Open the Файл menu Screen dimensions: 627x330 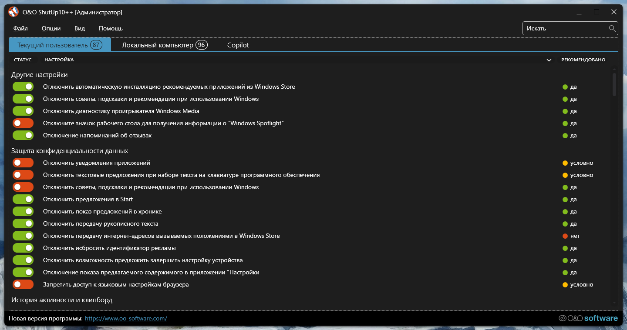coord(20,28)
